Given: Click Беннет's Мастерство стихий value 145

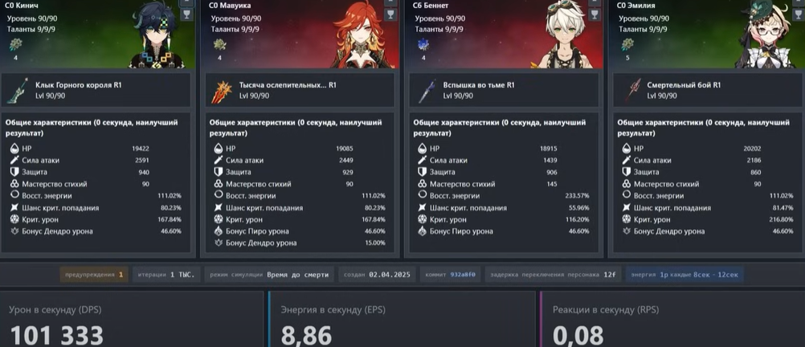Looking at the screenshot, I should 552,184.
